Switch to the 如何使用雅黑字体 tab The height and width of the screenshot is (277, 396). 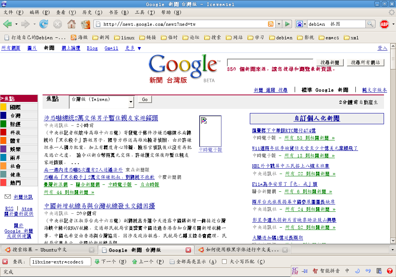(242, 250)
